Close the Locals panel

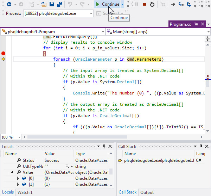(110, 146)
